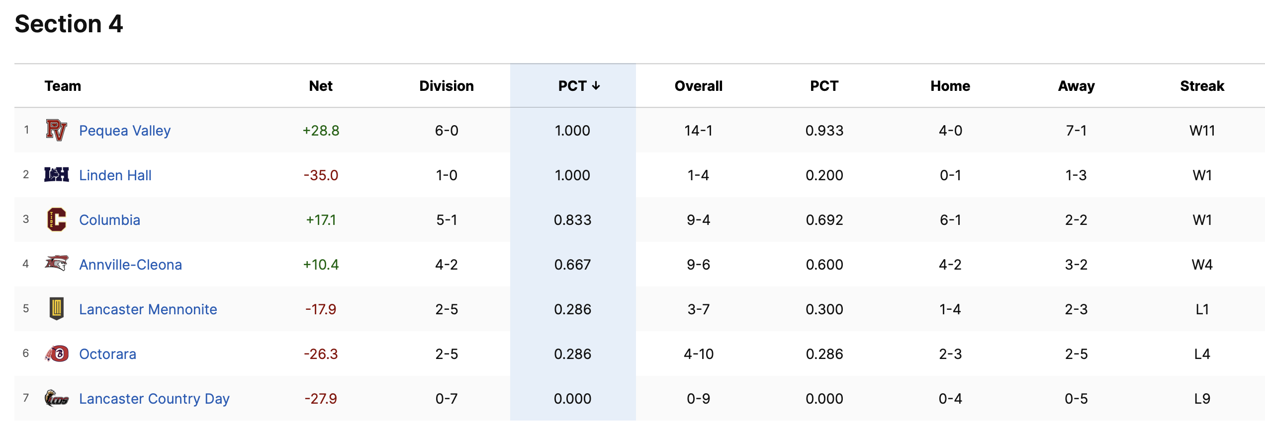Go to the Columbia team page
This screenshot has height=429, width=1265.
point(110,220)
